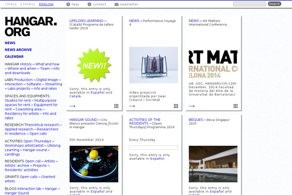Click the trampoline performance image

click(153, 65)
